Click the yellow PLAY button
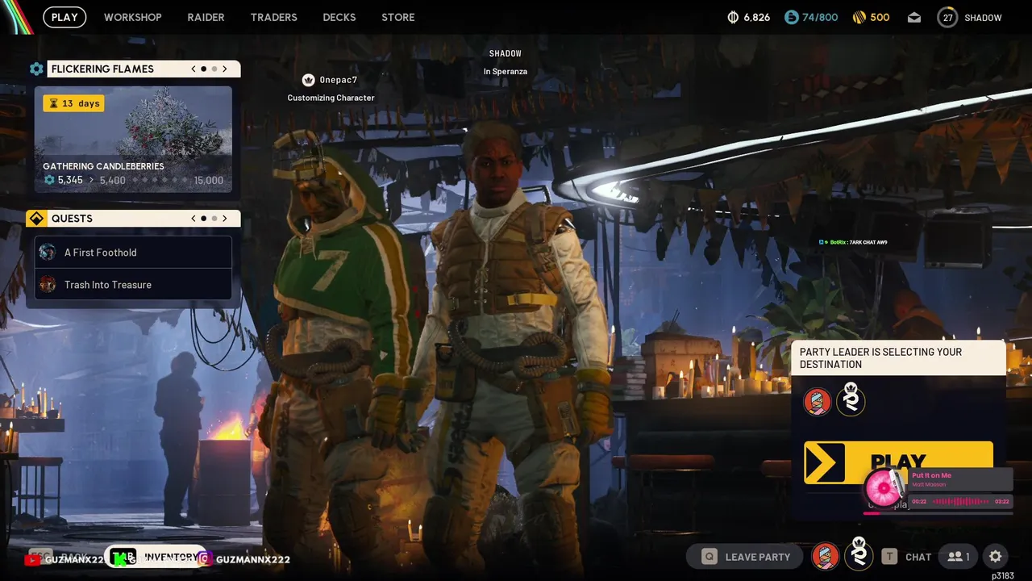The width and height of the screenshot is (1032, 581). [898, 462]
